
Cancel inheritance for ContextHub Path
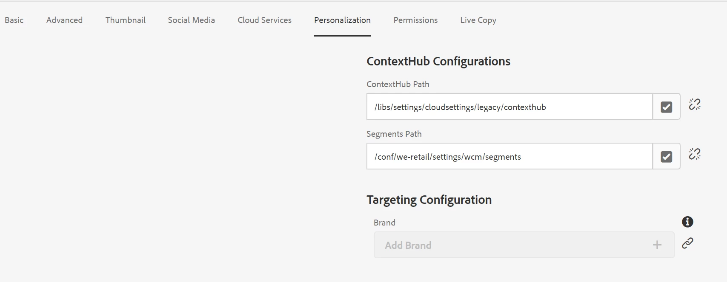694,104
